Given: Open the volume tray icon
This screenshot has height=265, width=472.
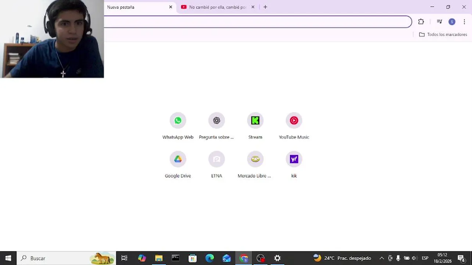Looking at the screenshot, I should [x=414, y=258].
